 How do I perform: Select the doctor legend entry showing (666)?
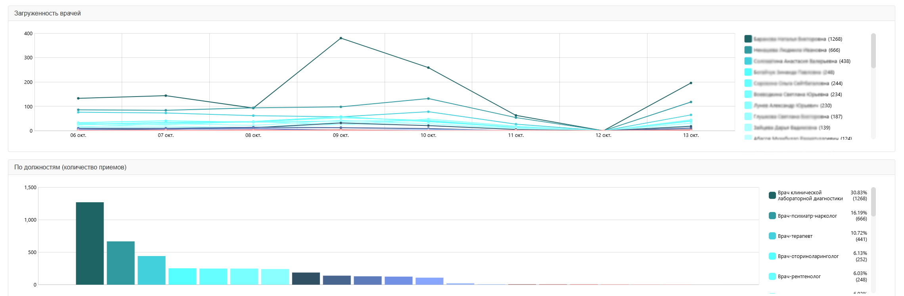(x=796, y=50)
